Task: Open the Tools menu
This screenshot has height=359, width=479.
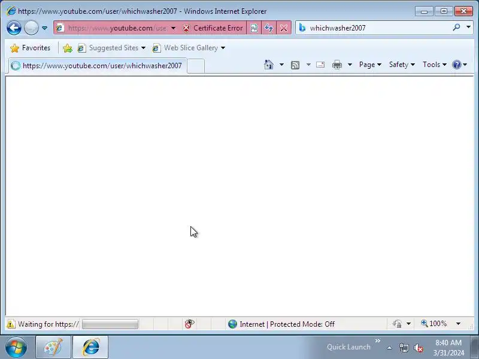Action: (435, 65)
